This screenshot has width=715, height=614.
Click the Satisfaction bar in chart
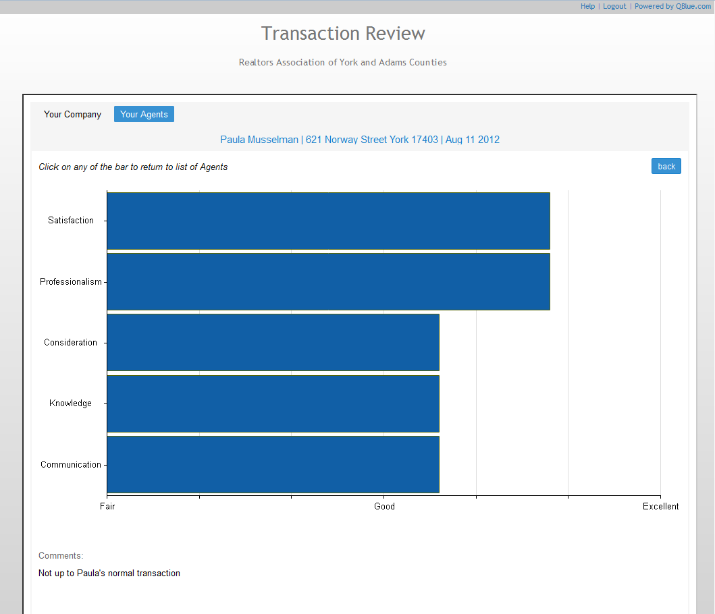tap(328, 221)
